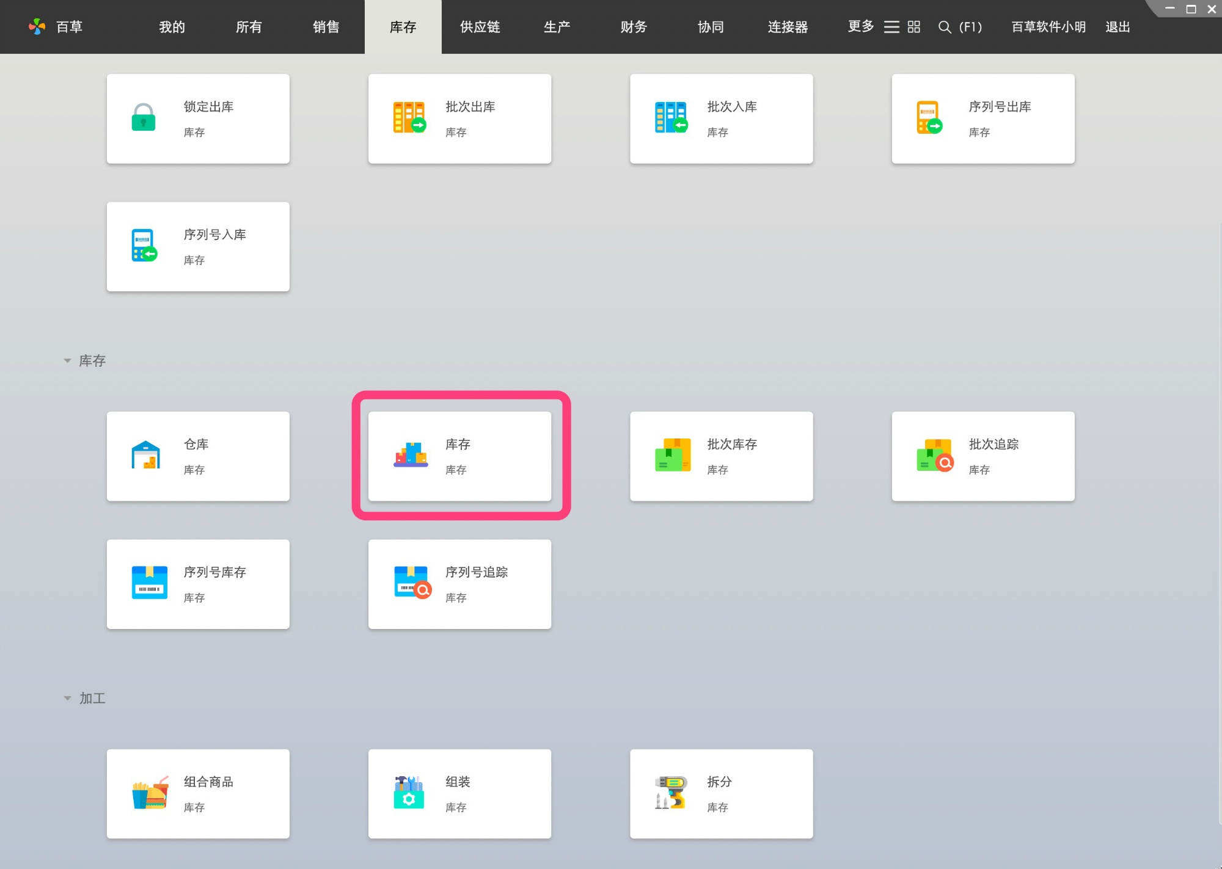Click 退出 to log out
1222x869 pixels.
1118,27
